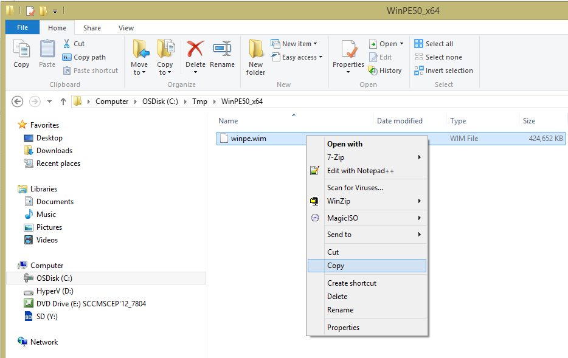Open the Move to folder dropdown
This screenshot has height=358, width=568.
click(139, 57)
